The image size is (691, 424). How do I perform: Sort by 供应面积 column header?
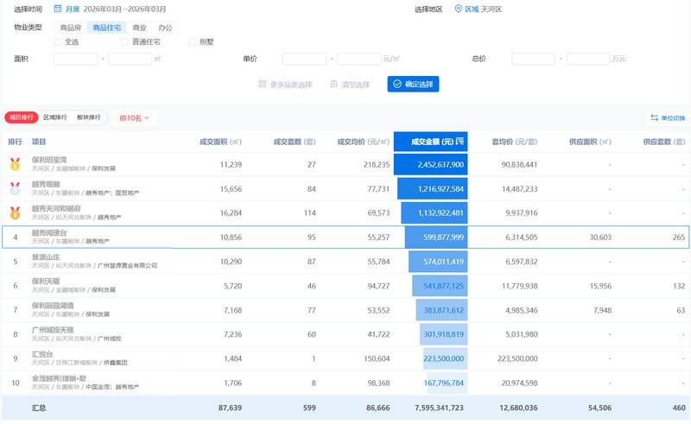pyautogui.click(x=590, y=142)
